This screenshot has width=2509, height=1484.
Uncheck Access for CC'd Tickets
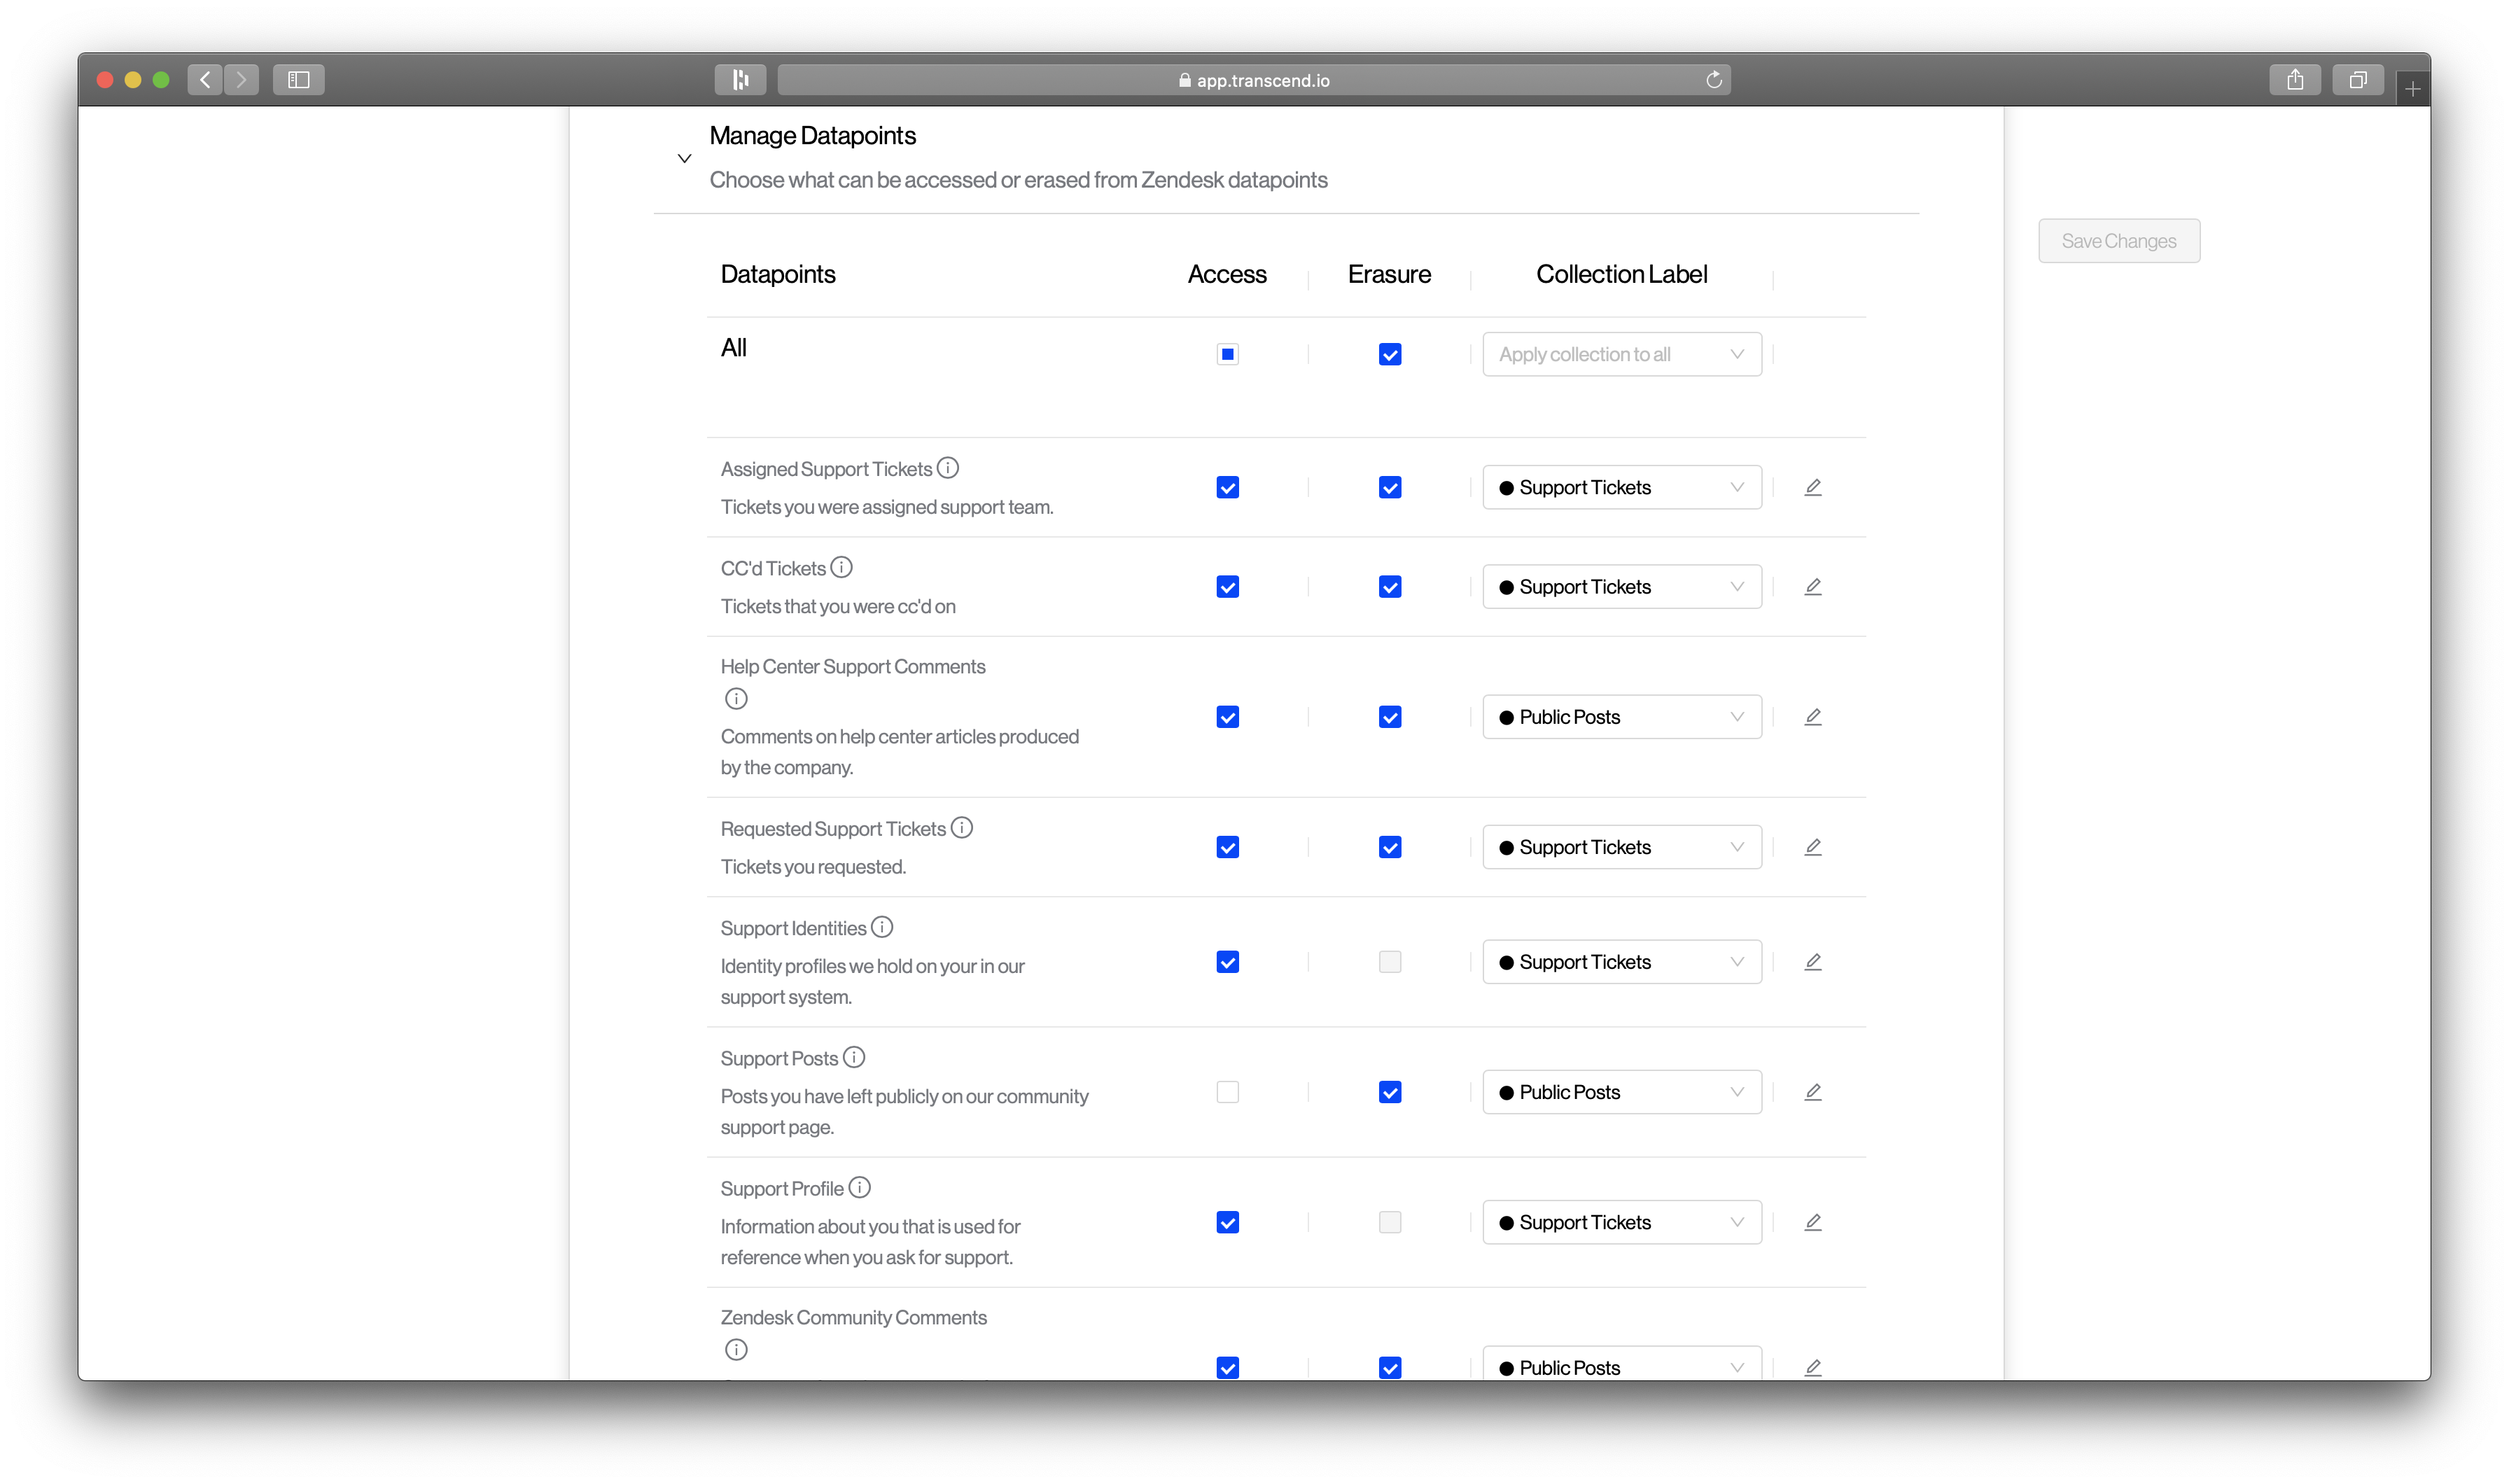tap(1227, 586)
